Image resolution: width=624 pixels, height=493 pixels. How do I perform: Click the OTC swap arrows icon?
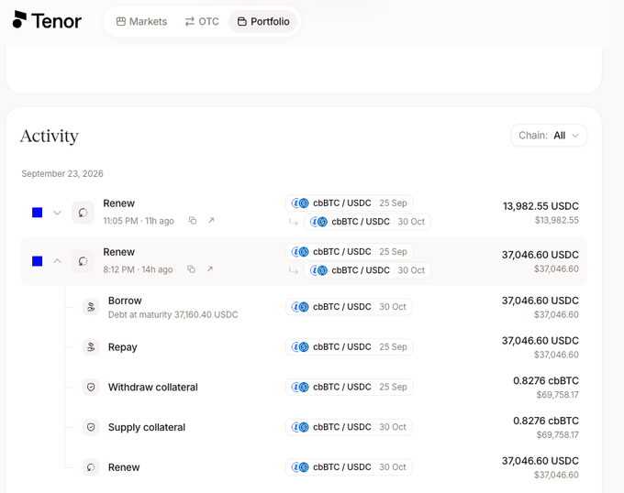(x=189, y=21)
